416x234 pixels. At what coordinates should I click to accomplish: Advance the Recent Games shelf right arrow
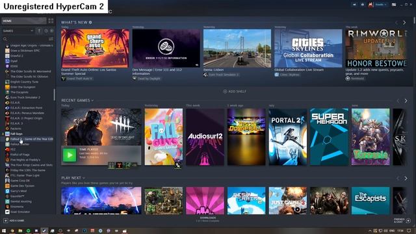406,101
